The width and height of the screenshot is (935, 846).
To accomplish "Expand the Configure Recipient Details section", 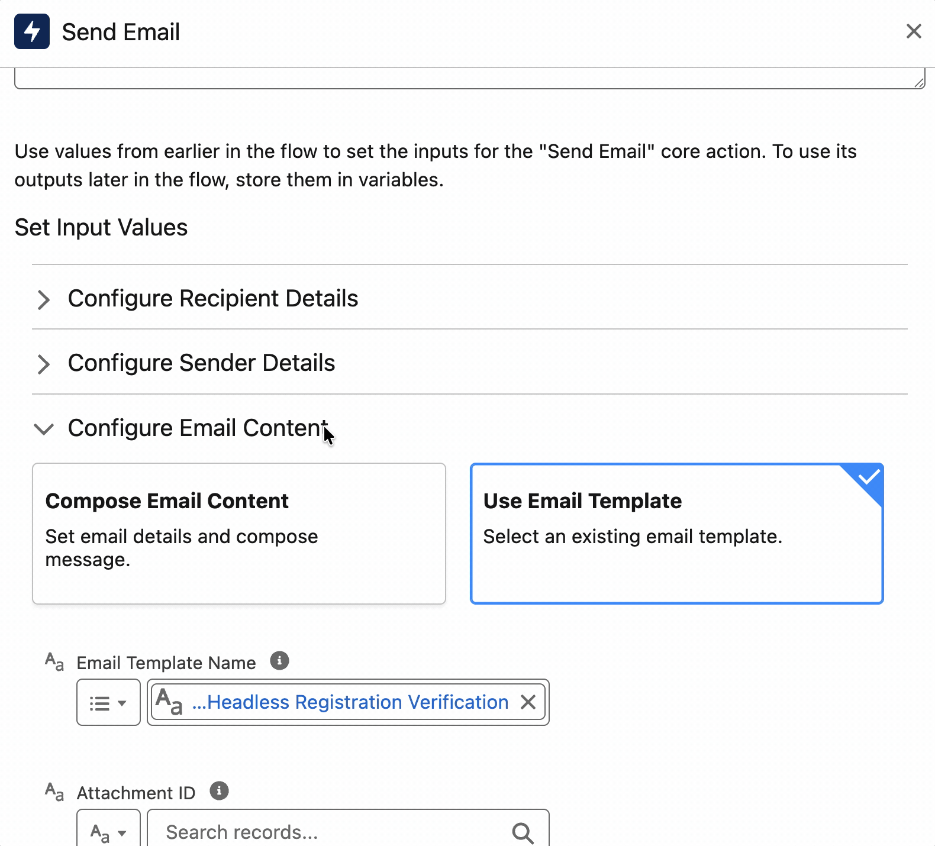I will point(44,299).
